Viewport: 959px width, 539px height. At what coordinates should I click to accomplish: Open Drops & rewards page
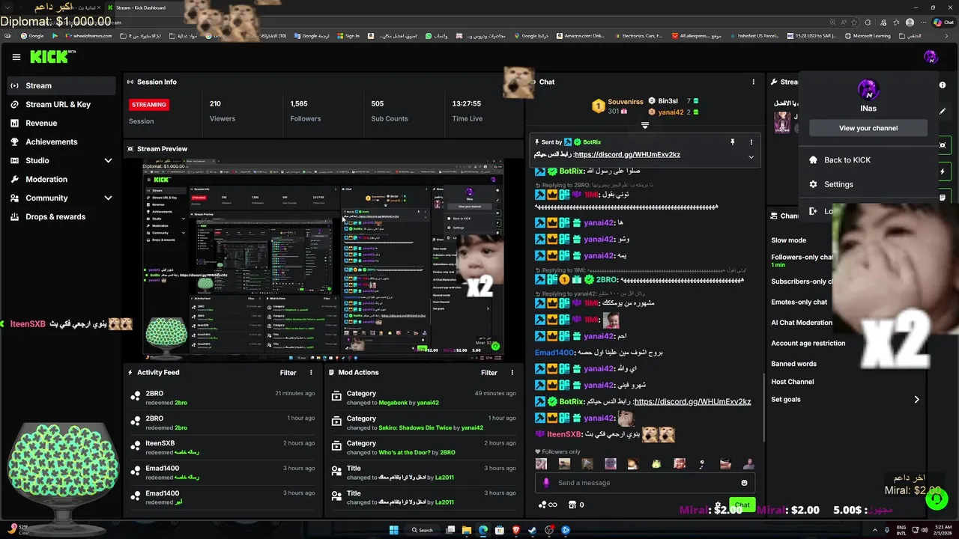click(x=61, y=216)
